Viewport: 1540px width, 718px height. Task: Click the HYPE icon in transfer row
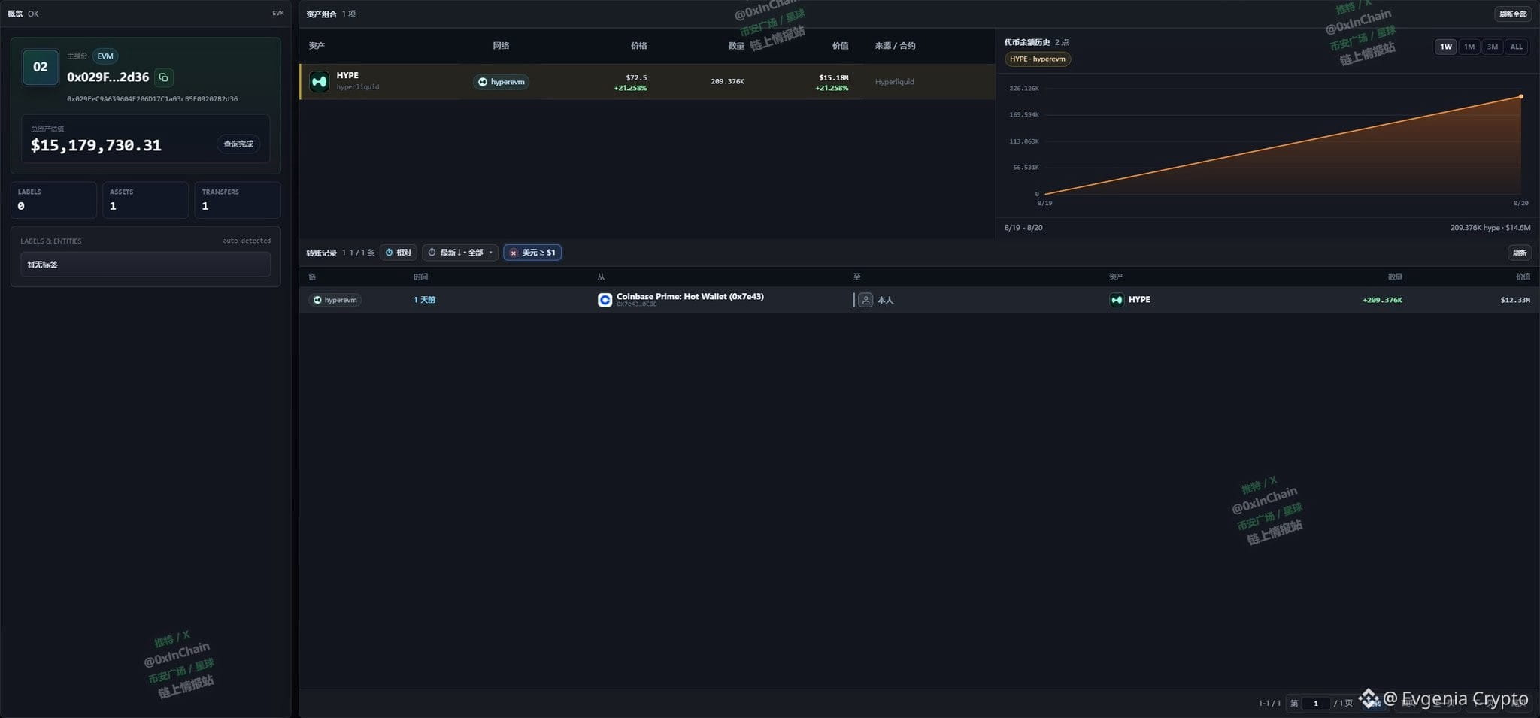1117,300
